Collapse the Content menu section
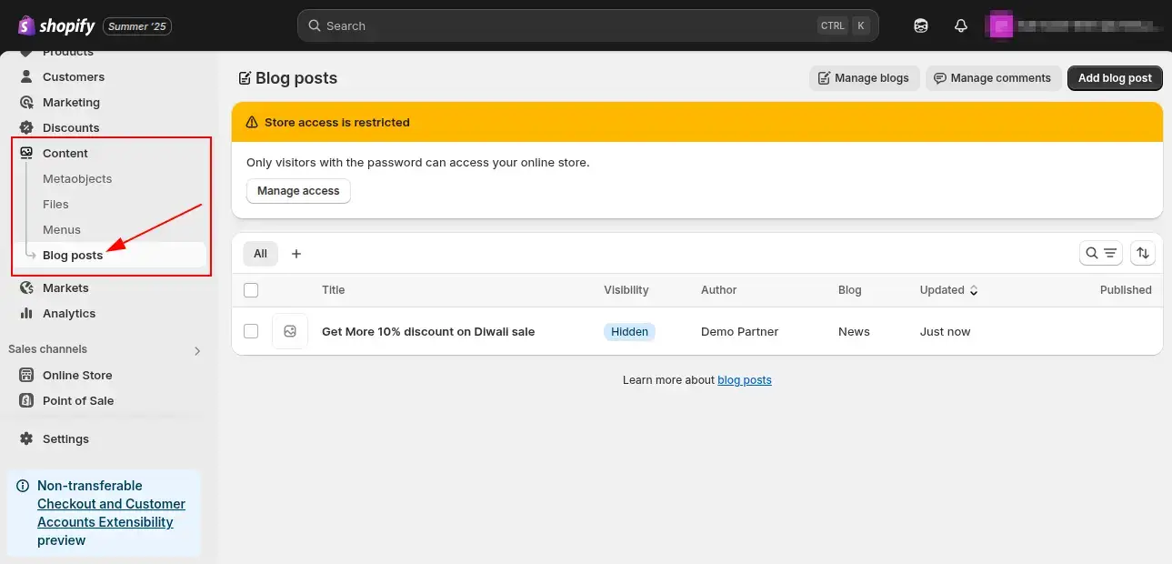This screenshot has width=1172, height=564. [65, 154]
